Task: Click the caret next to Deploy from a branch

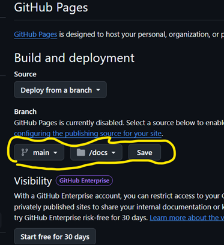Action: 98,90
